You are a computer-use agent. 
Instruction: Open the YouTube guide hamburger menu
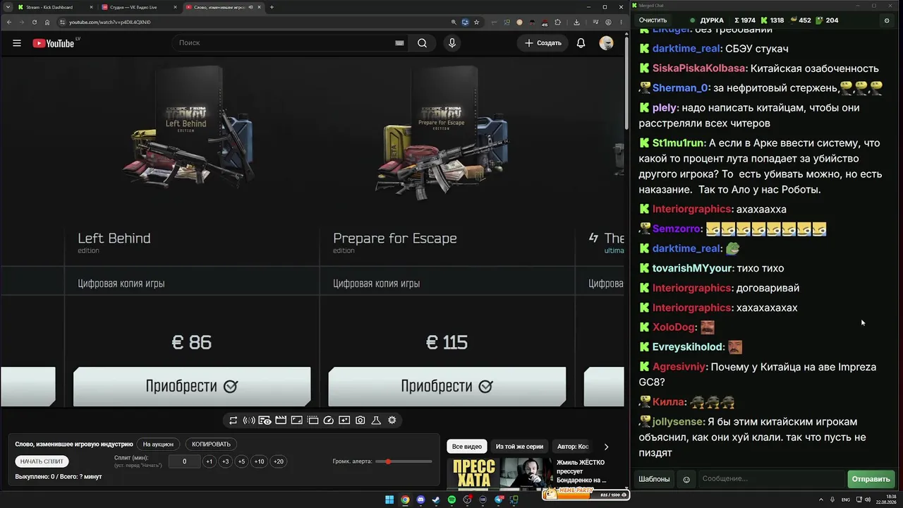click(17, 43)
